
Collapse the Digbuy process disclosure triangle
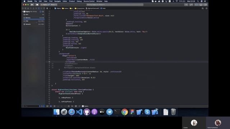[23, 11]
